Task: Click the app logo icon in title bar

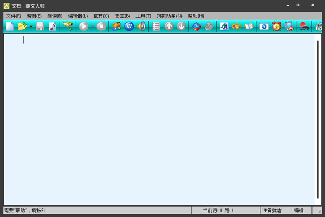Action: [6, 6]
